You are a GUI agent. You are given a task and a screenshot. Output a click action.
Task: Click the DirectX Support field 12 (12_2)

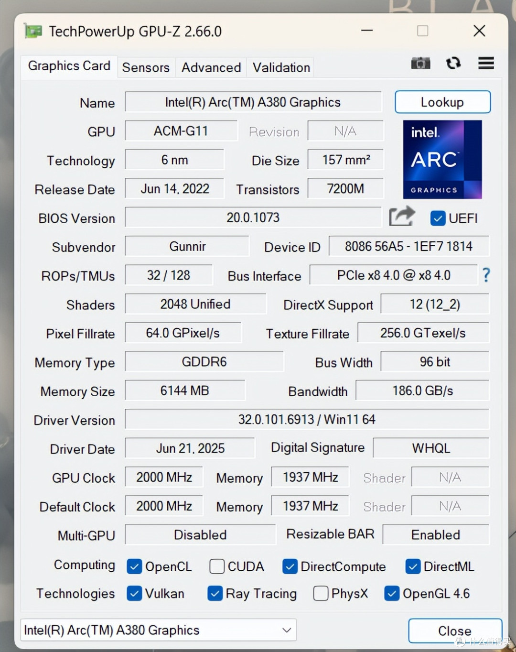(x=435, y=304)
